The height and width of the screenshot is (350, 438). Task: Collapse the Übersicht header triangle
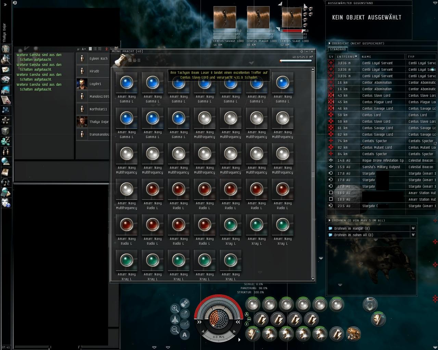click(x=330, y=43)
